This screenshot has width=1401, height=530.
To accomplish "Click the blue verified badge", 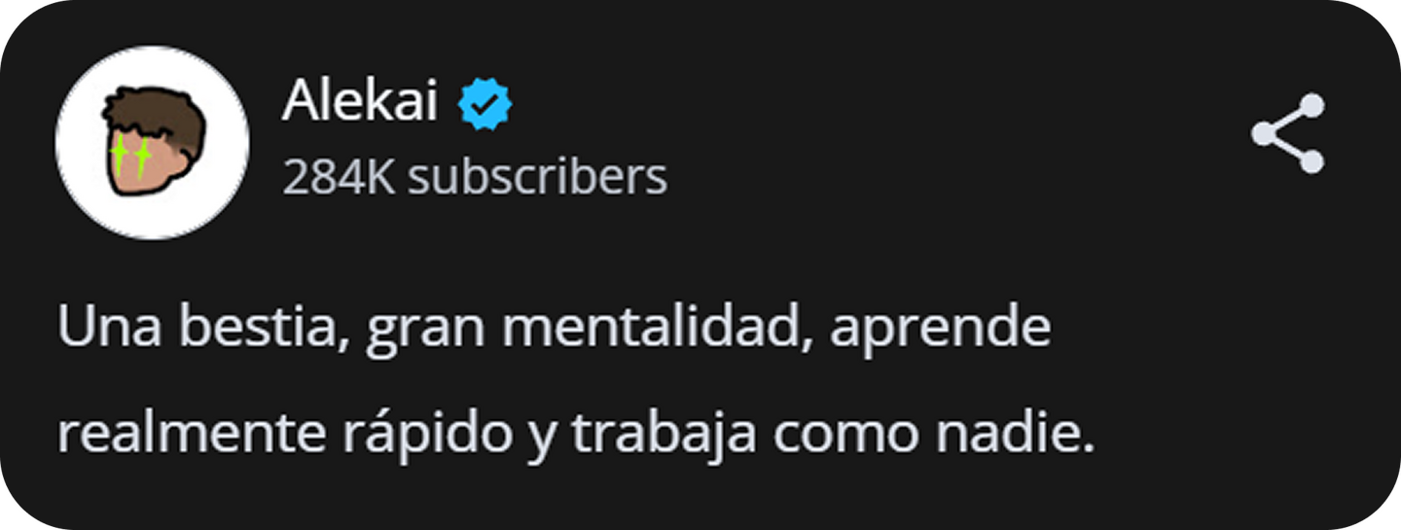I will click(x=485, y=104).
